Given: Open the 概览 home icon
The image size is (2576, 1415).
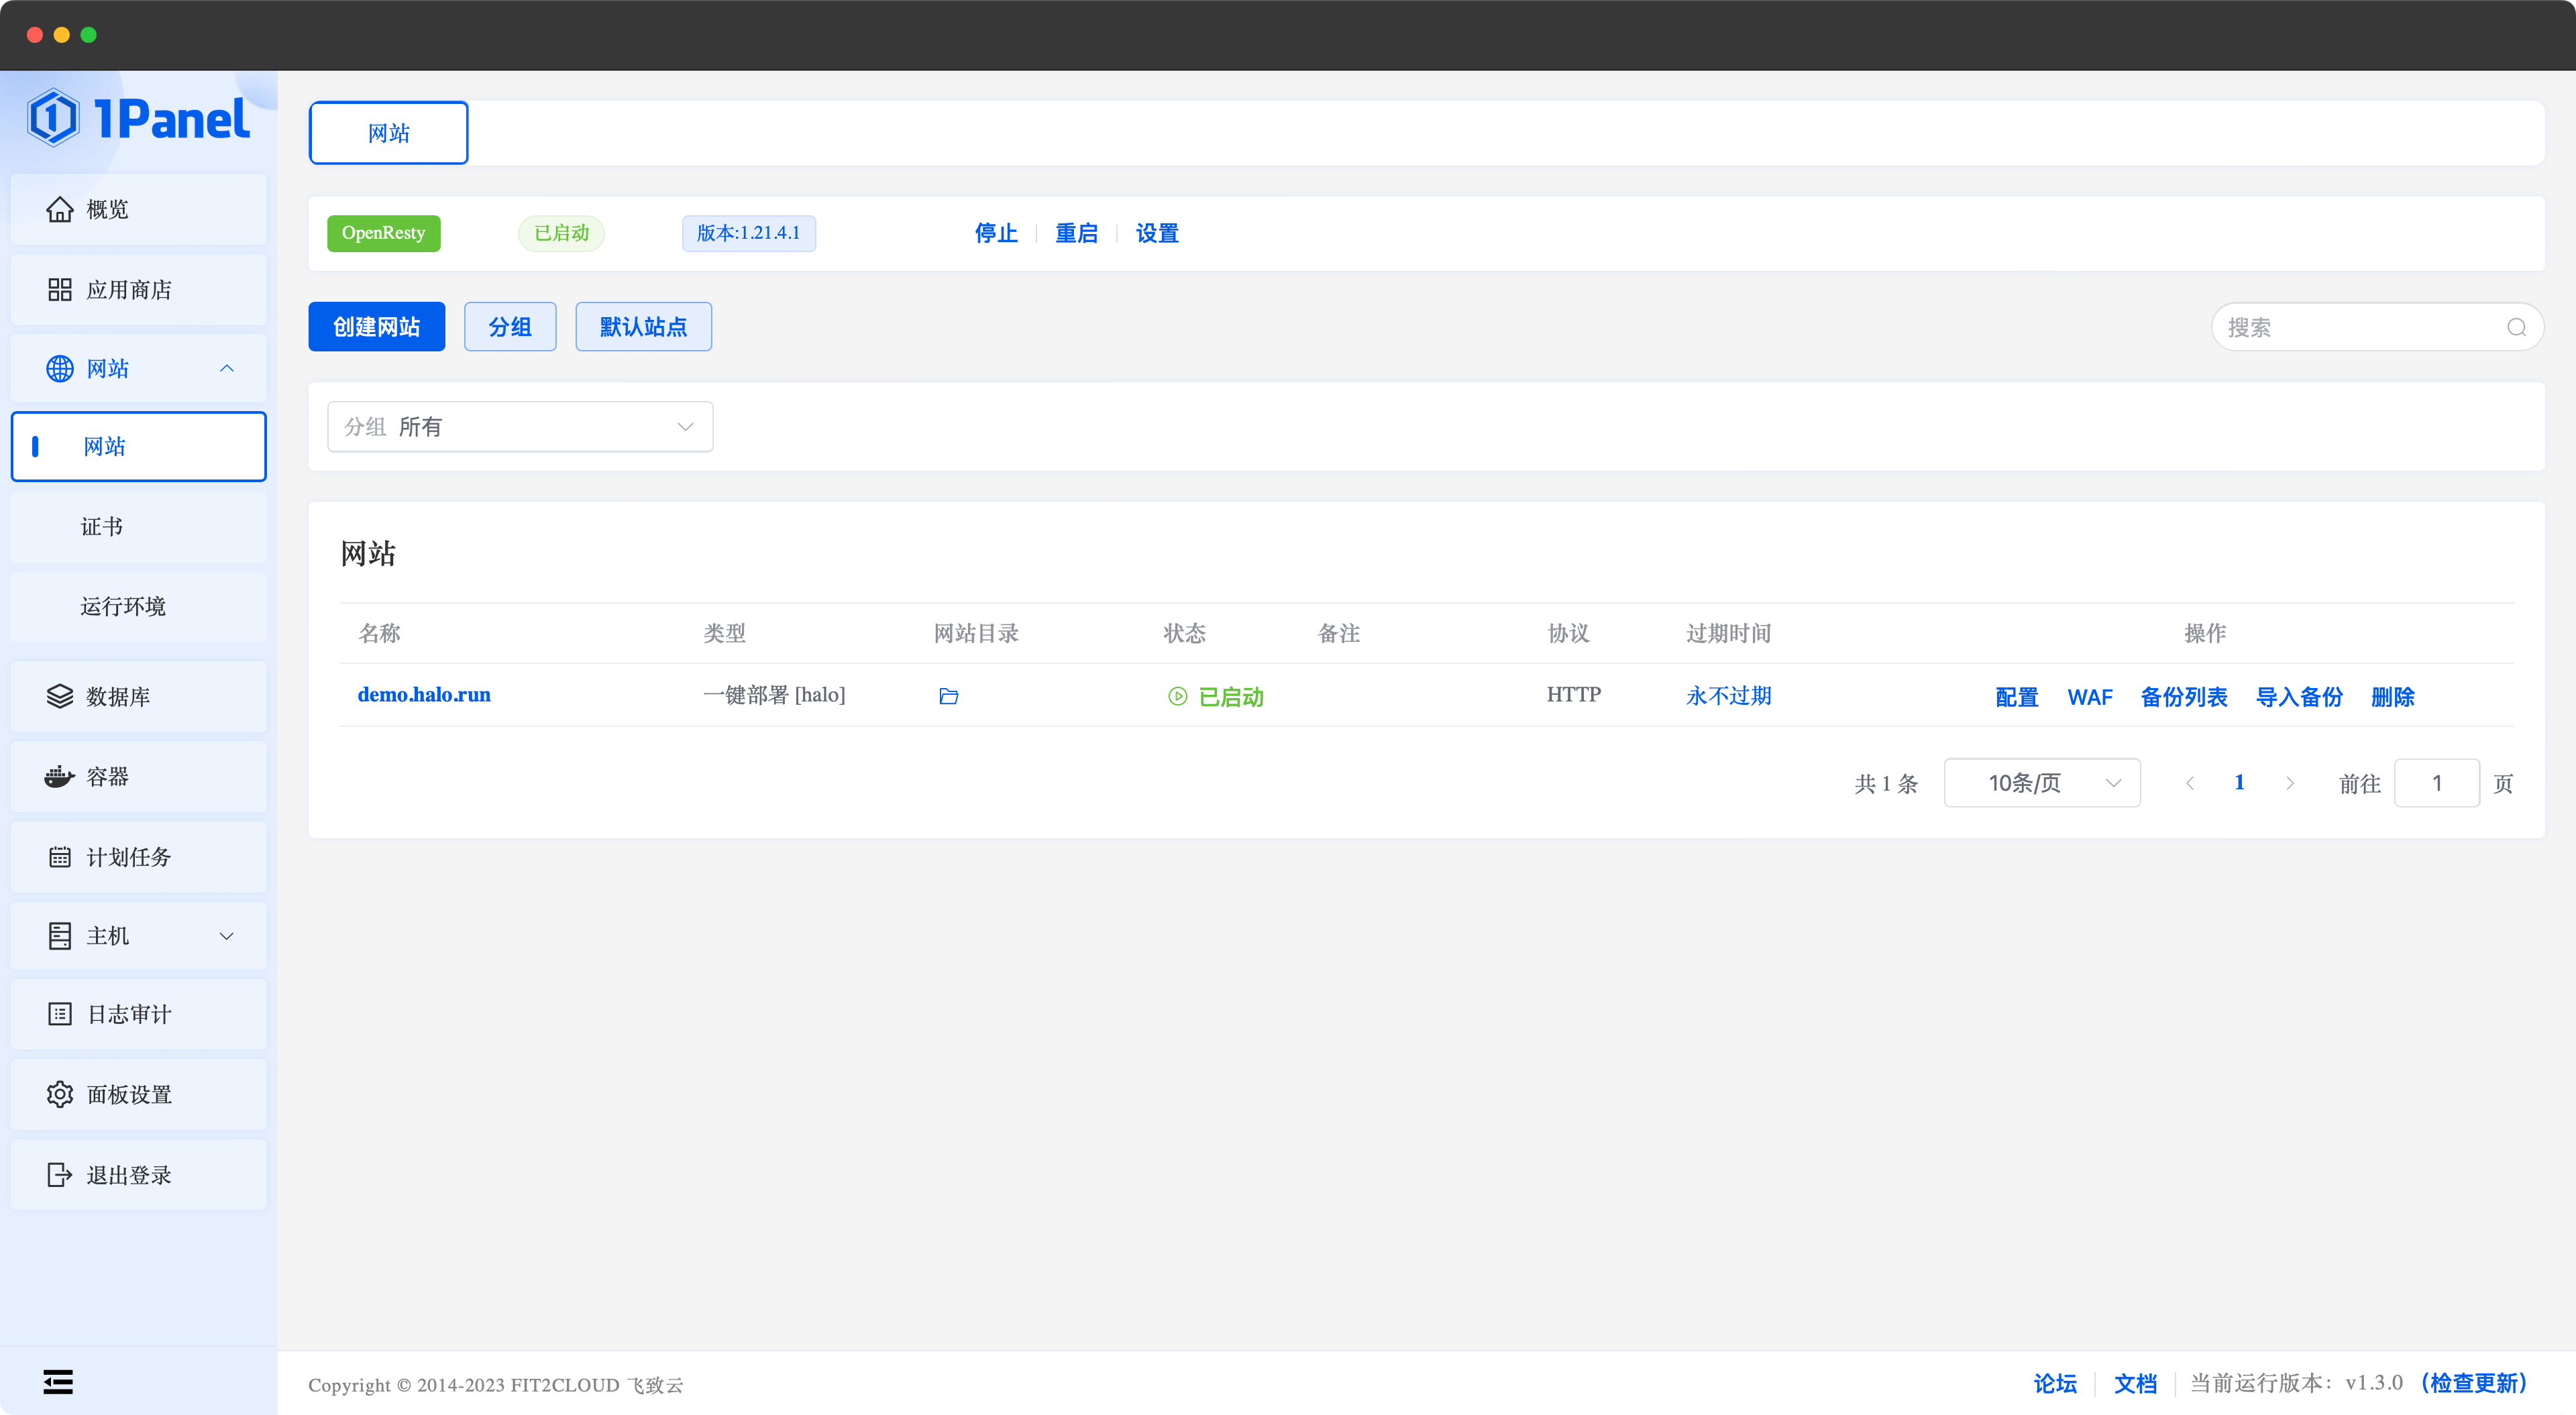Looking at the screenshot, I should [59, 209].
